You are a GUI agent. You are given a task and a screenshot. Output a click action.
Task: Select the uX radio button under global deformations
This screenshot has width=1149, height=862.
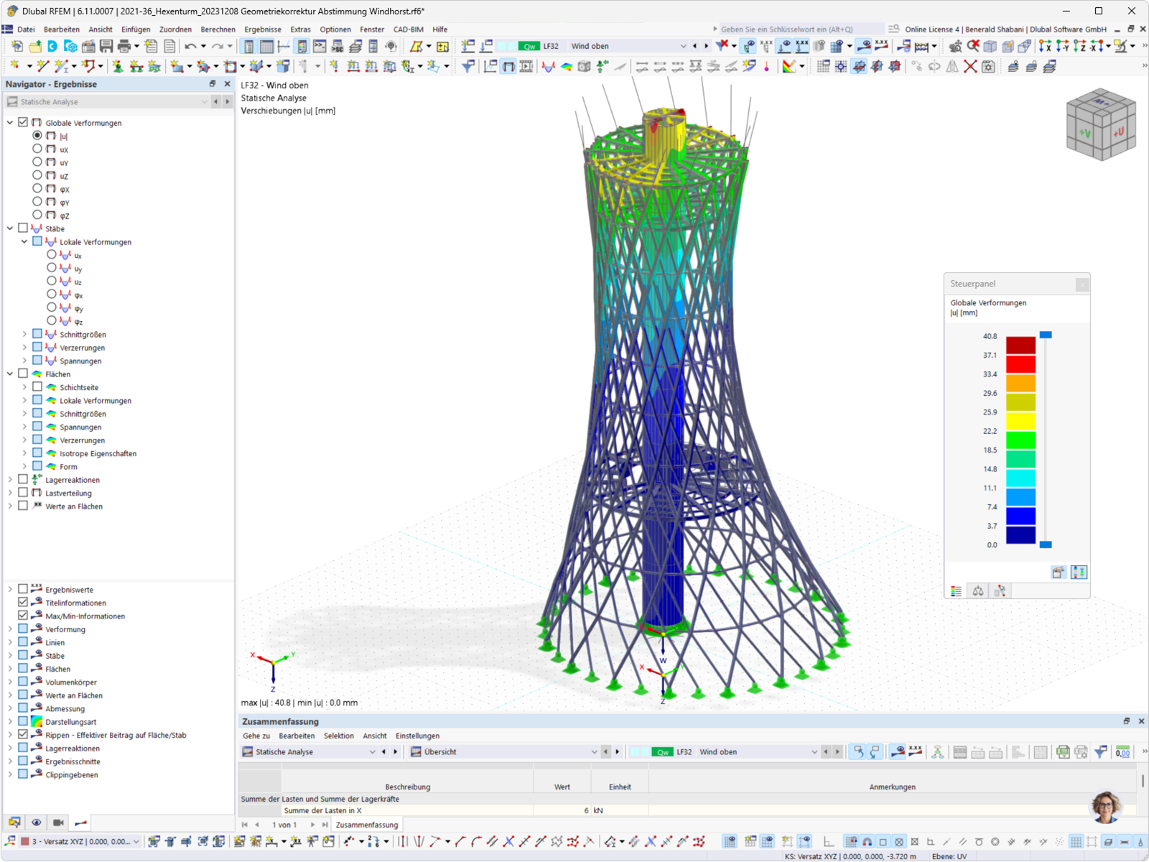pos(37,149)
